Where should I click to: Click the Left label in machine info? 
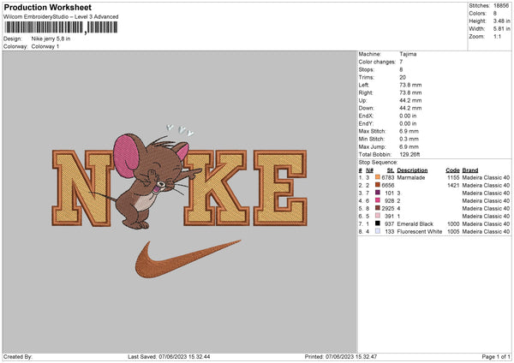click(363, 85)
